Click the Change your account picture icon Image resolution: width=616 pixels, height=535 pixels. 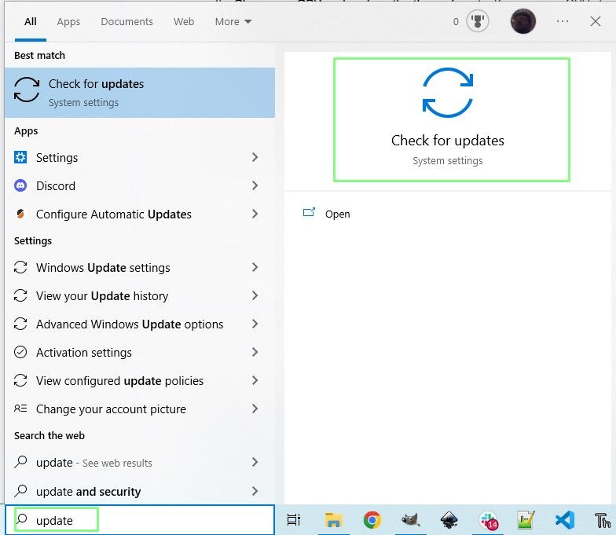coord(20,409)
